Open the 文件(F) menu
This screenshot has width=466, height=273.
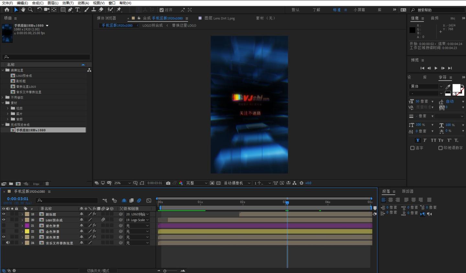pyautogui.click(x=7, y=3)
